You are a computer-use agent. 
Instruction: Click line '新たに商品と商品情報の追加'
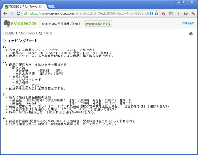(28, 97)
